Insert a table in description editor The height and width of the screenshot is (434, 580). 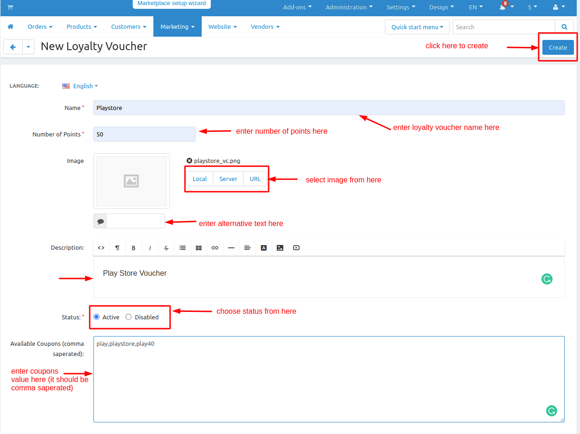[x=198, y=248]
